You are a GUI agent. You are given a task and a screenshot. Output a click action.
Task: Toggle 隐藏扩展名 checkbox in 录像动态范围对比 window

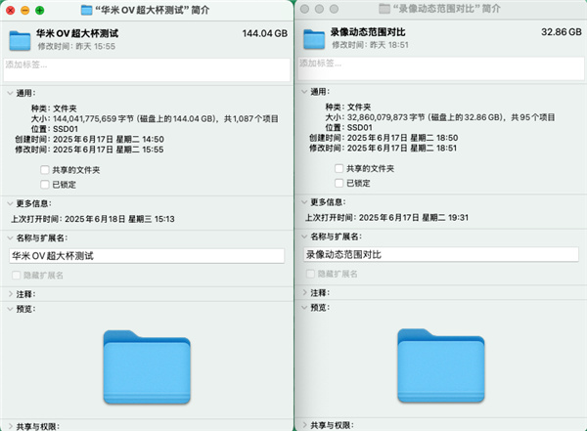[310, 274]
